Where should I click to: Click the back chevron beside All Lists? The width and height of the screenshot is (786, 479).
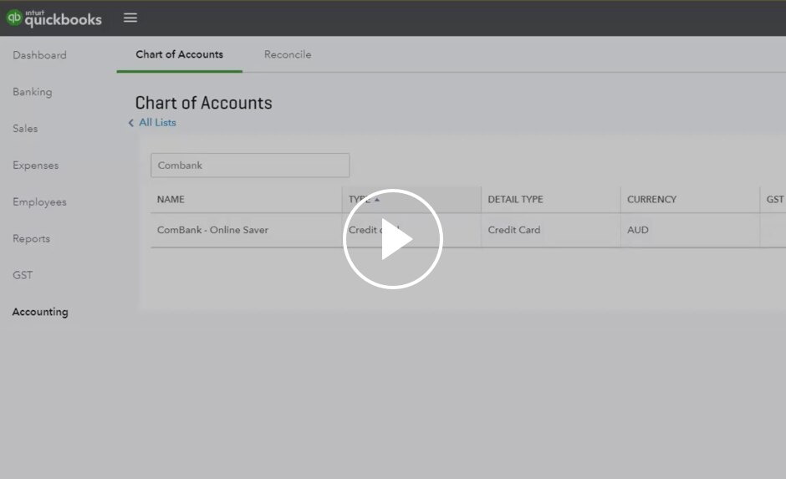[x=130, y=123]
